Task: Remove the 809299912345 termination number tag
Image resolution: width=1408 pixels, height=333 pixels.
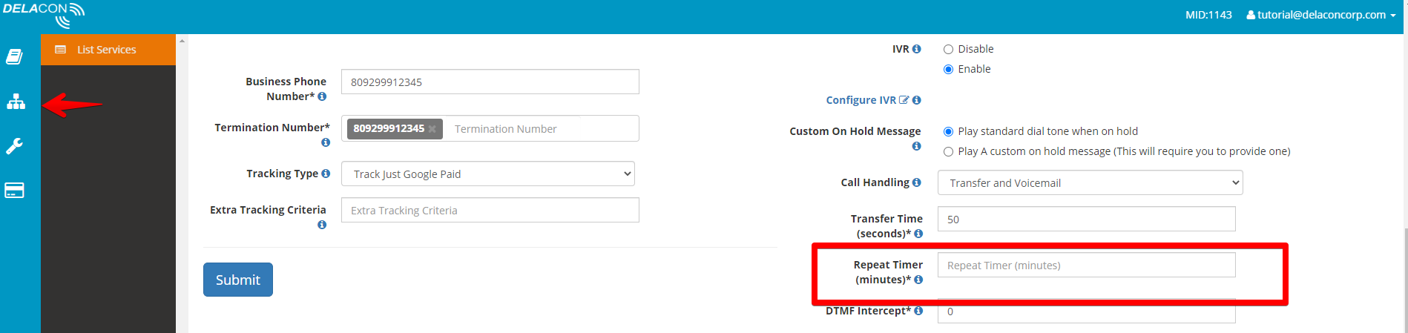Action: coord(432,129)
